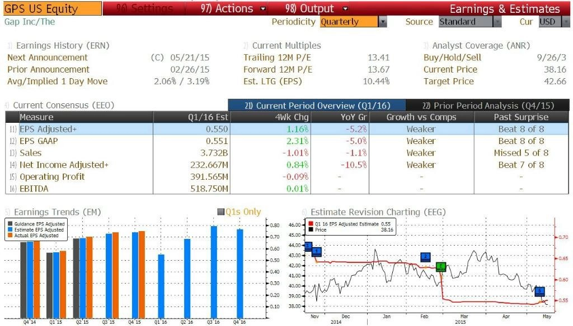Select the EBITDA row label
The width and height of the screenshot is (573, 326).
click(34, 189)
